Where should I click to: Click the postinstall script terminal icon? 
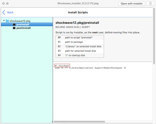(14, 28)
